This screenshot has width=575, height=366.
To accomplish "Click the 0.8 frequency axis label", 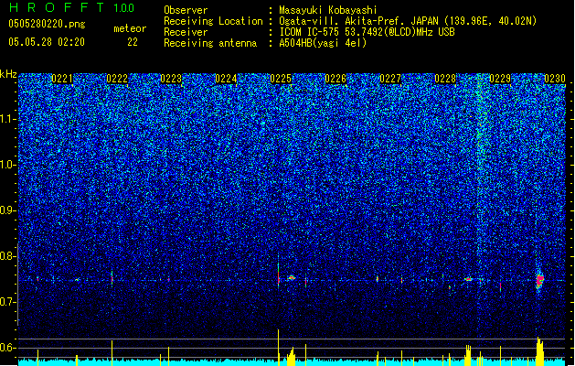I will click(x=7, y=256).
